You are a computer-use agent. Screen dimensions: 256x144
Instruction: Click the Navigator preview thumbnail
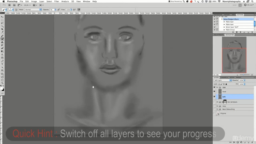(234, 55)
